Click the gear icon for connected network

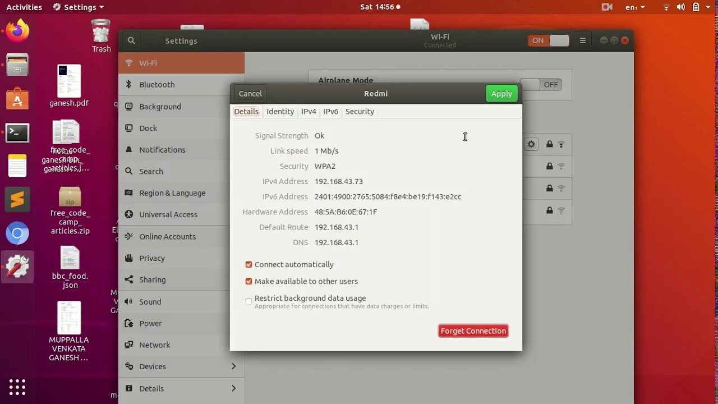click(531, 144)
